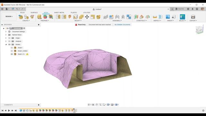Select the Plane at Angle icon
This screenshot has width=206, height=116.
pyautogui.click(x=142, y=17)
